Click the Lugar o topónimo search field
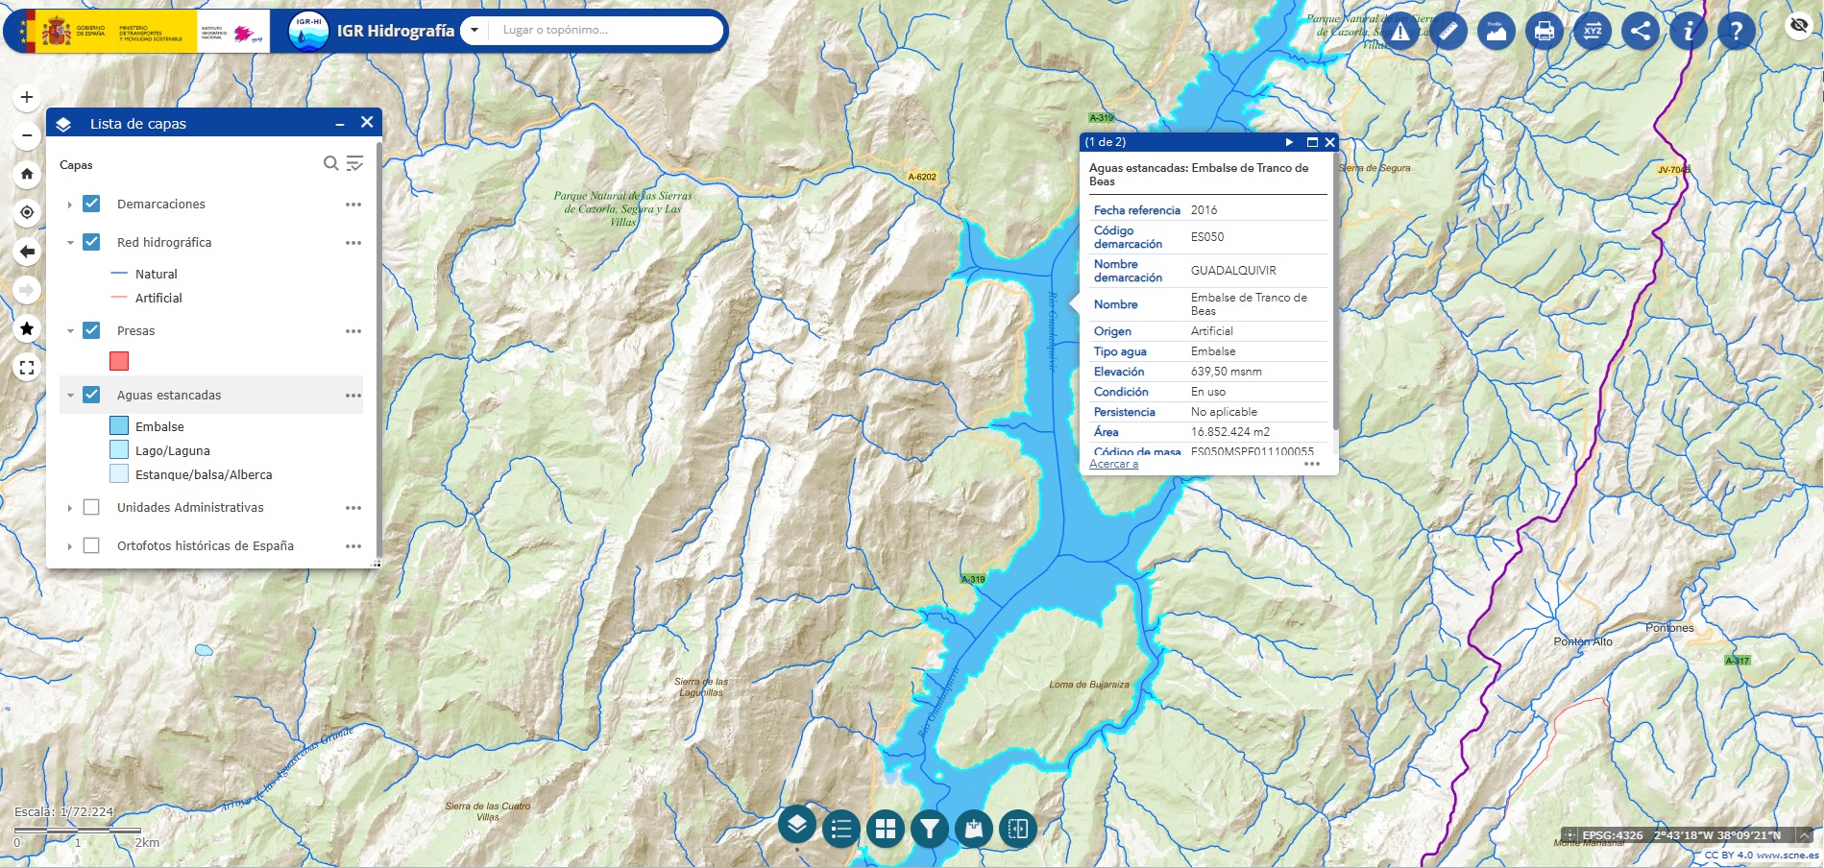Screen dimensions: 1824x868 605,30
